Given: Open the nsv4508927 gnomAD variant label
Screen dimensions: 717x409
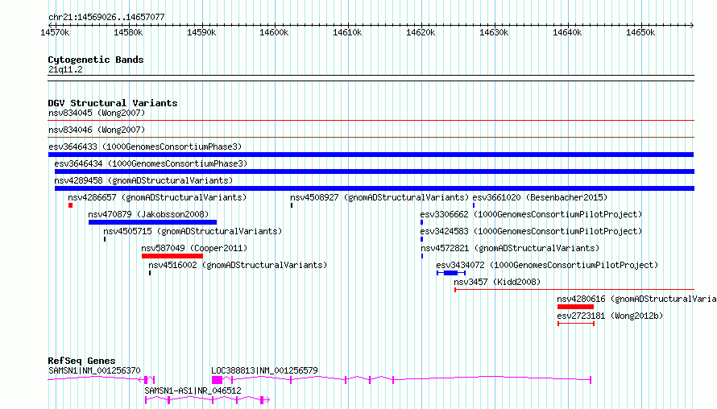Looking at the screenshot, I should (379, 197).
